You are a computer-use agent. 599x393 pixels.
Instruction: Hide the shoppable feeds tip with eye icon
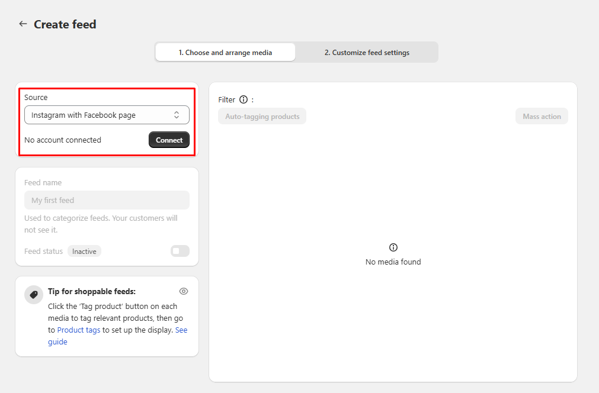(x=184, y=291)
